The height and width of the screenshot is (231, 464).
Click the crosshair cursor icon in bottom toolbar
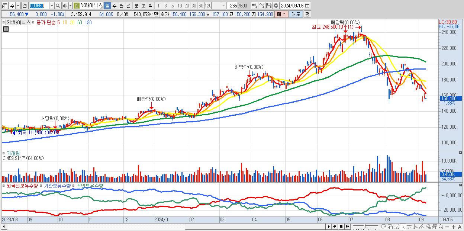(403, 227)
